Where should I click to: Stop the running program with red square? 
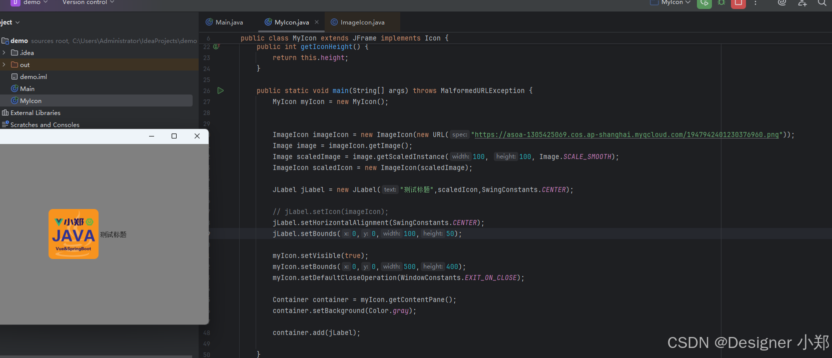(x=738, y=2)
